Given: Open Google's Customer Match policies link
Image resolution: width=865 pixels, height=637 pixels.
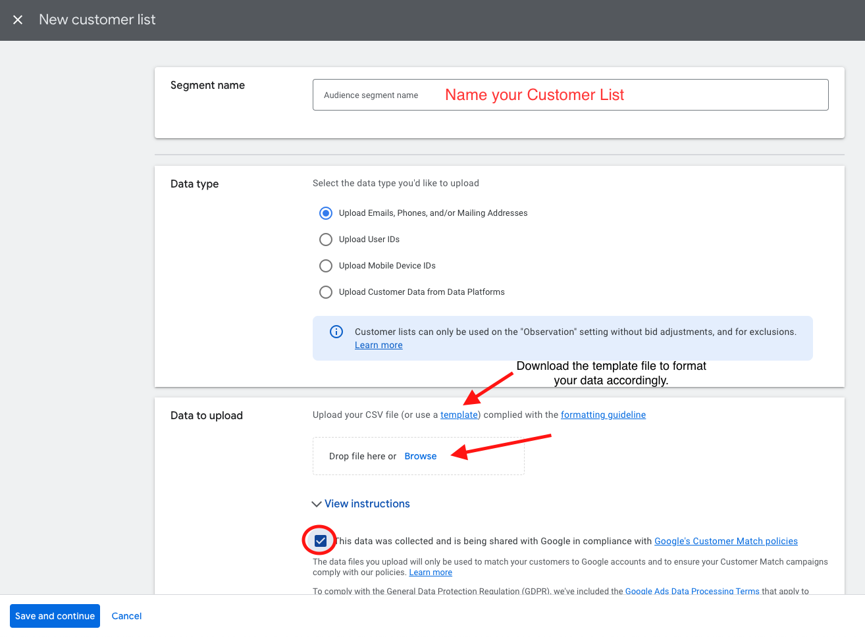Looking at the screenshot, I should pos(725,542).
